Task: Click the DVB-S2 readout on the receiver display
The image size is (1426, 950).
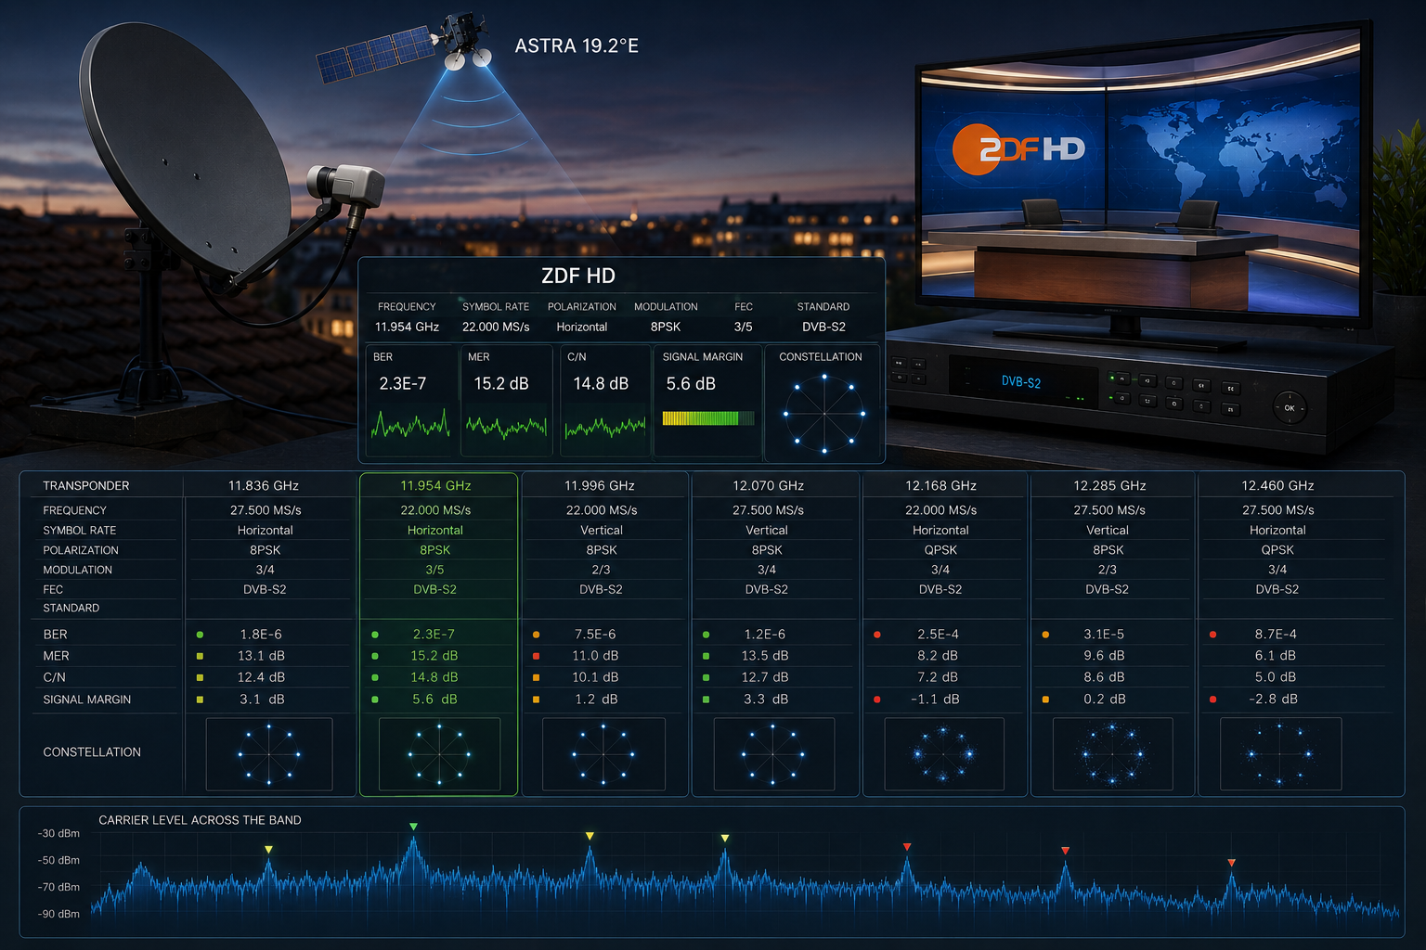Action: [1020, 382]
